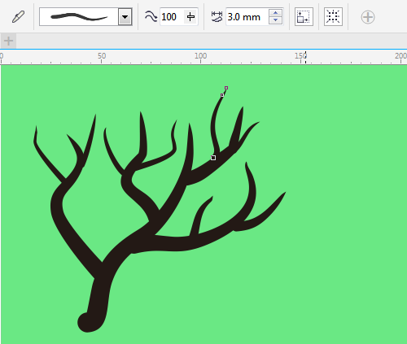Add a new document tab with plus

click(x=8, y=41)
